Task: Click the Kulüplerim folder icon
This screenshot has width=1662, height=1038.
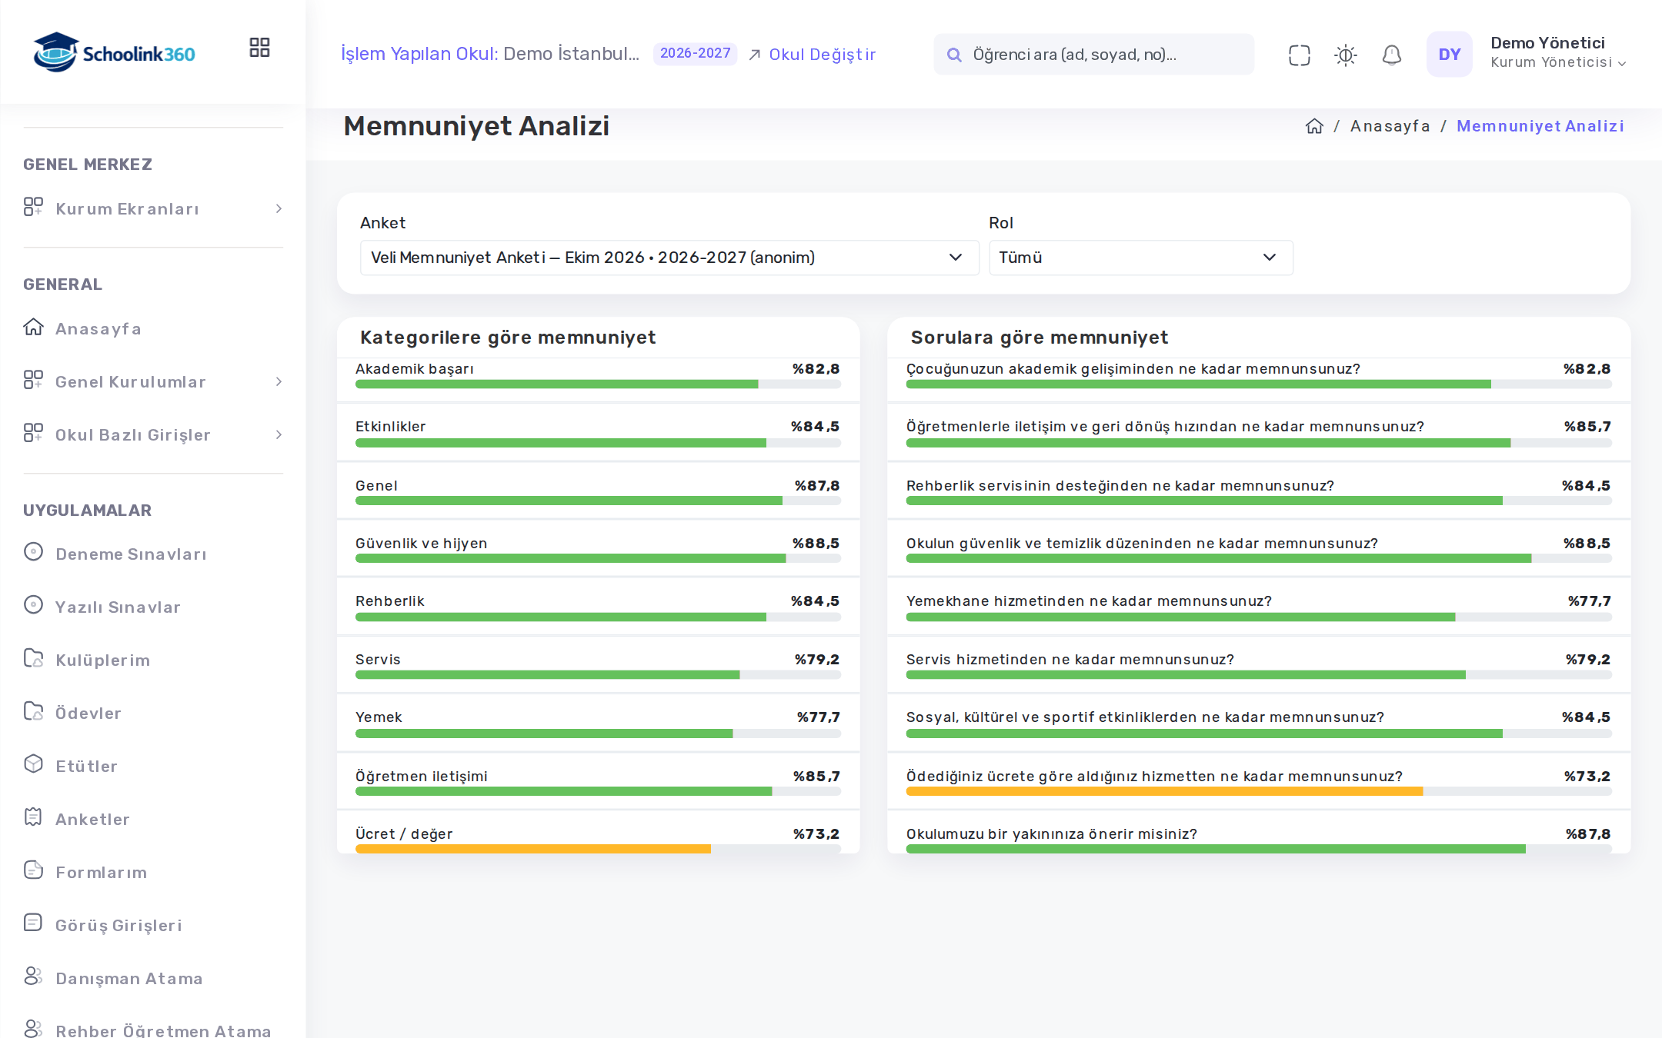Action: point(33,657)
